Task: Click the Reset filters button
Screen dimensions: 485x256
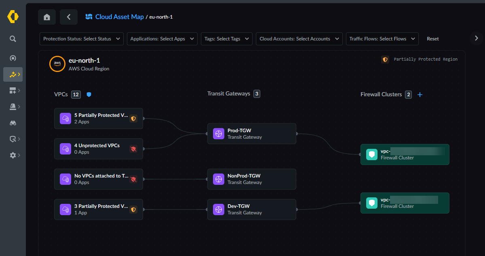Action: click(433, 39)
